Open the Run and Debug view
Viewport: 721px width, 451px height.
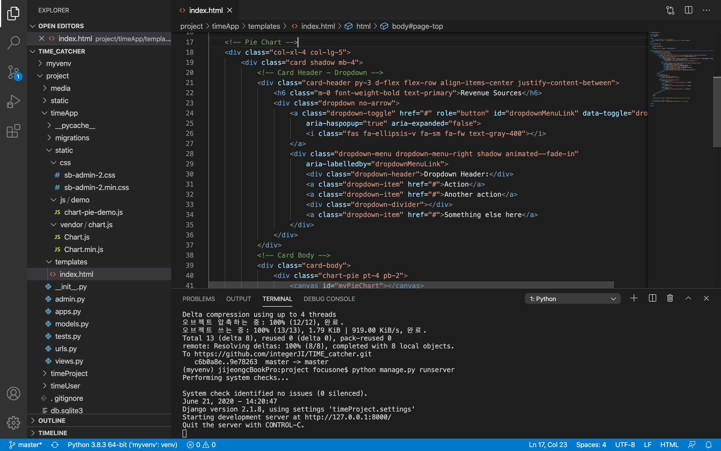coord(14,102)
